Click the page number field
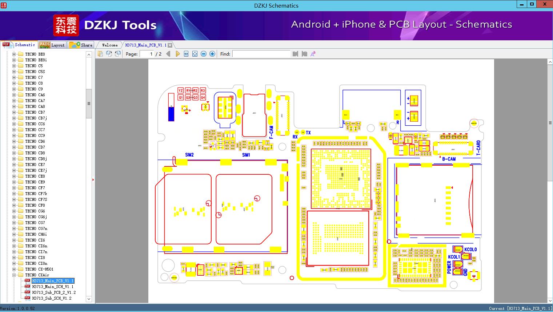The height and width of the screenshot is (312, 553). (147, 54)
